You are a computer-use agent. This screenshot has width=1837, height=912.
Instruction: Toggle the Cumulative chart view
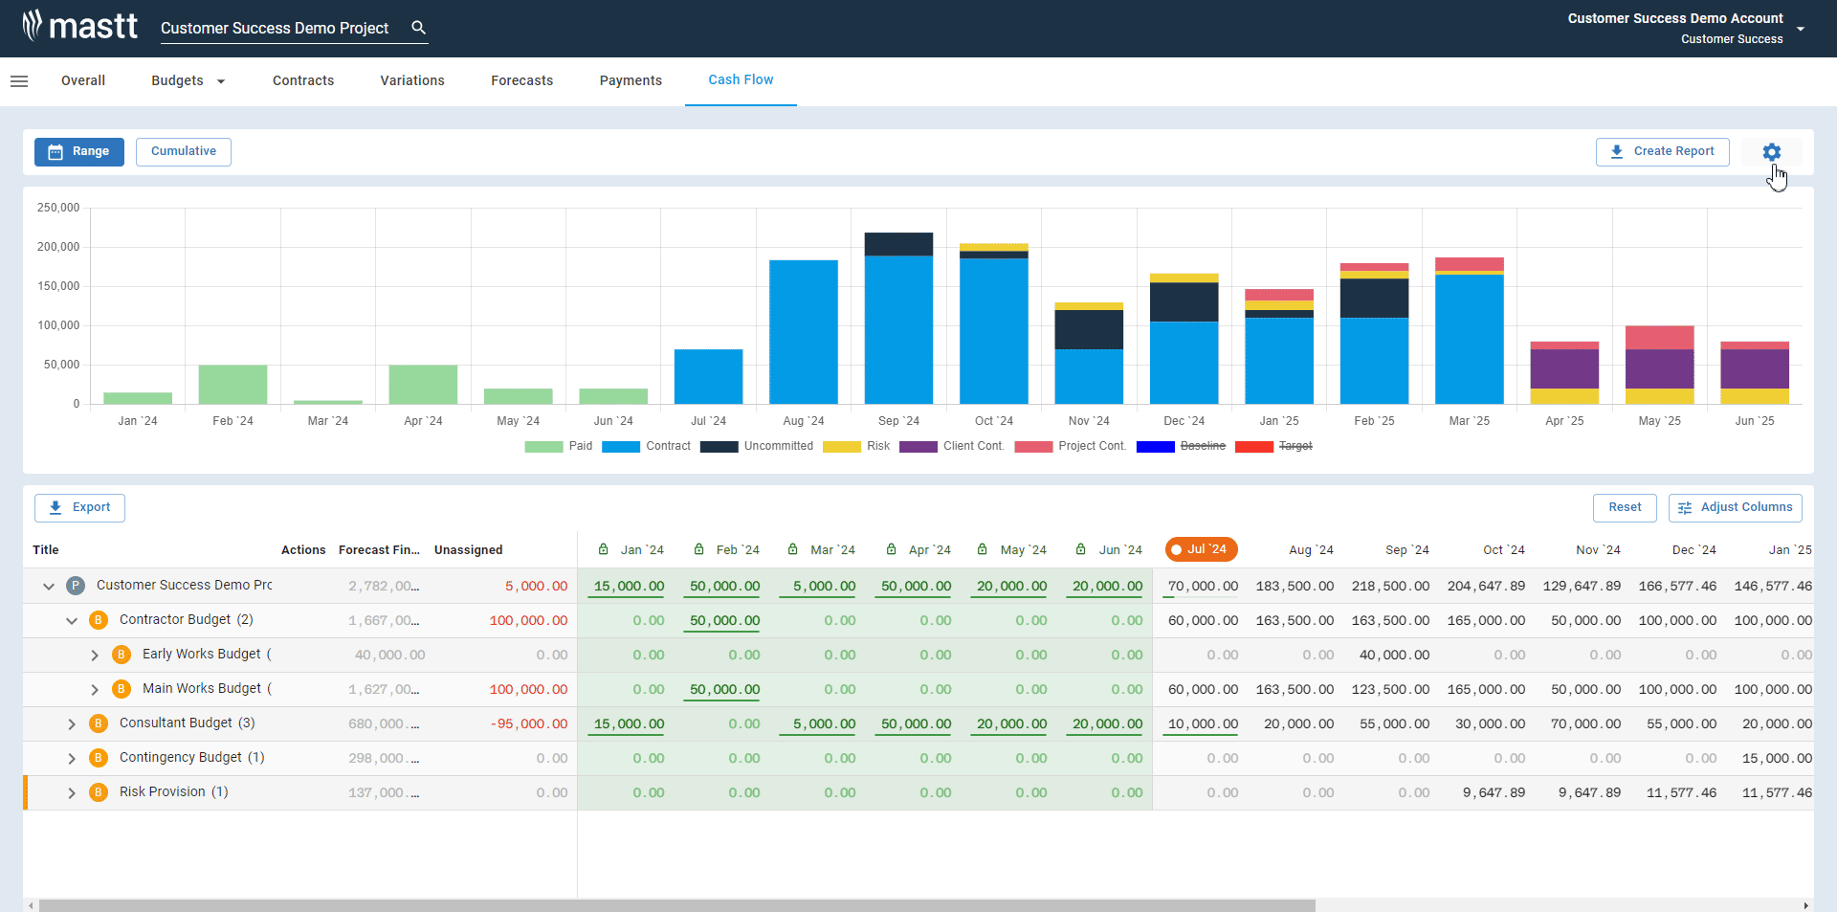click(183, 151)
